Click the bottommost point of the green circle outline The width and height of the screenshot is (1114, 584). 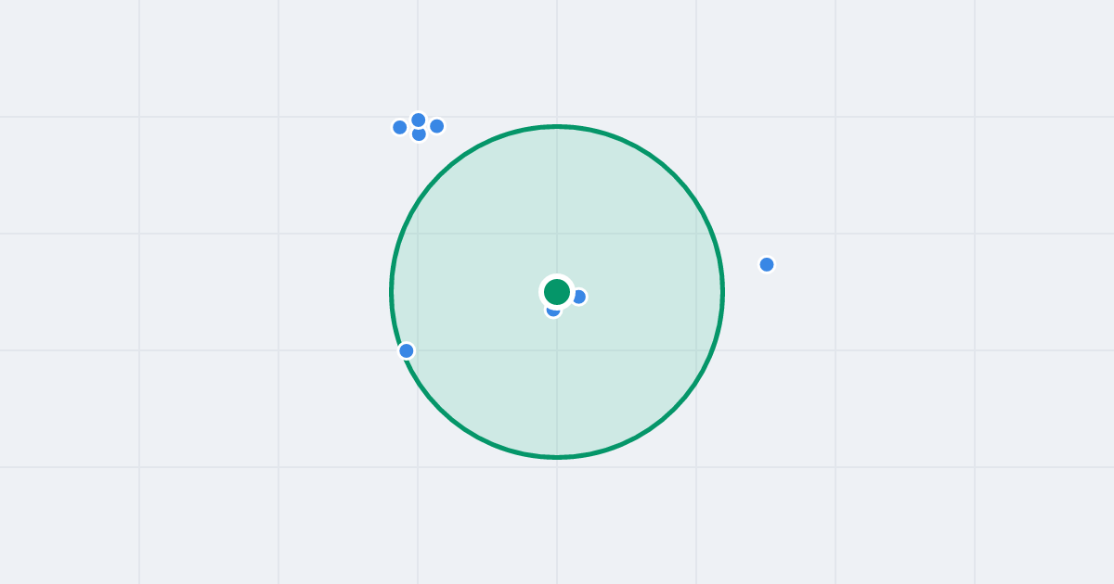click(x=557, y=457)
